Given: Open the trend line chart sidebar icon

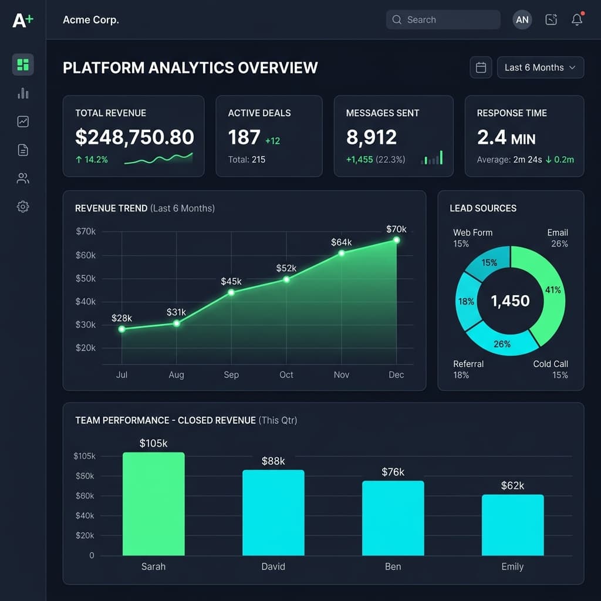Looking at the screenshot, I should coord(23,121).
